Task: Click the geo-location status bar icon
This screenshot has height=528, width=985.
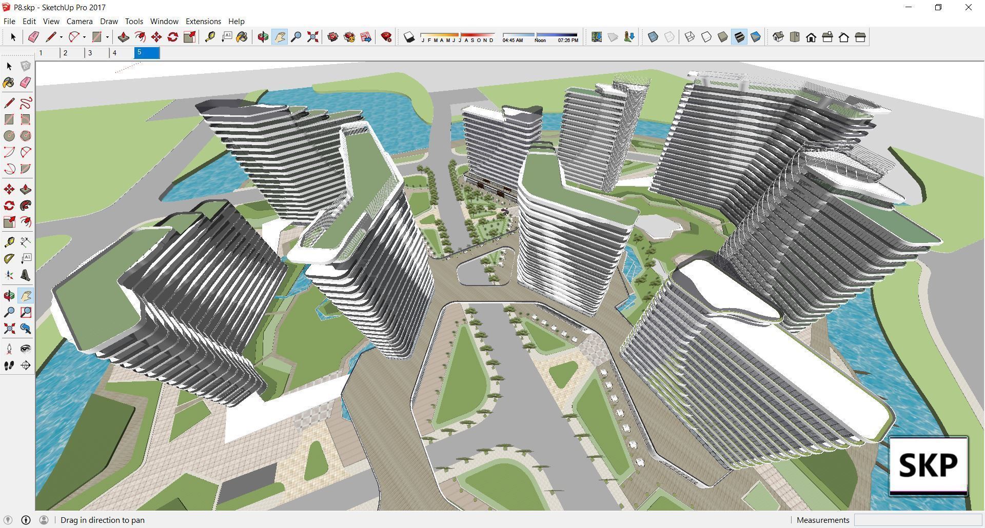Action: point(8,520)
